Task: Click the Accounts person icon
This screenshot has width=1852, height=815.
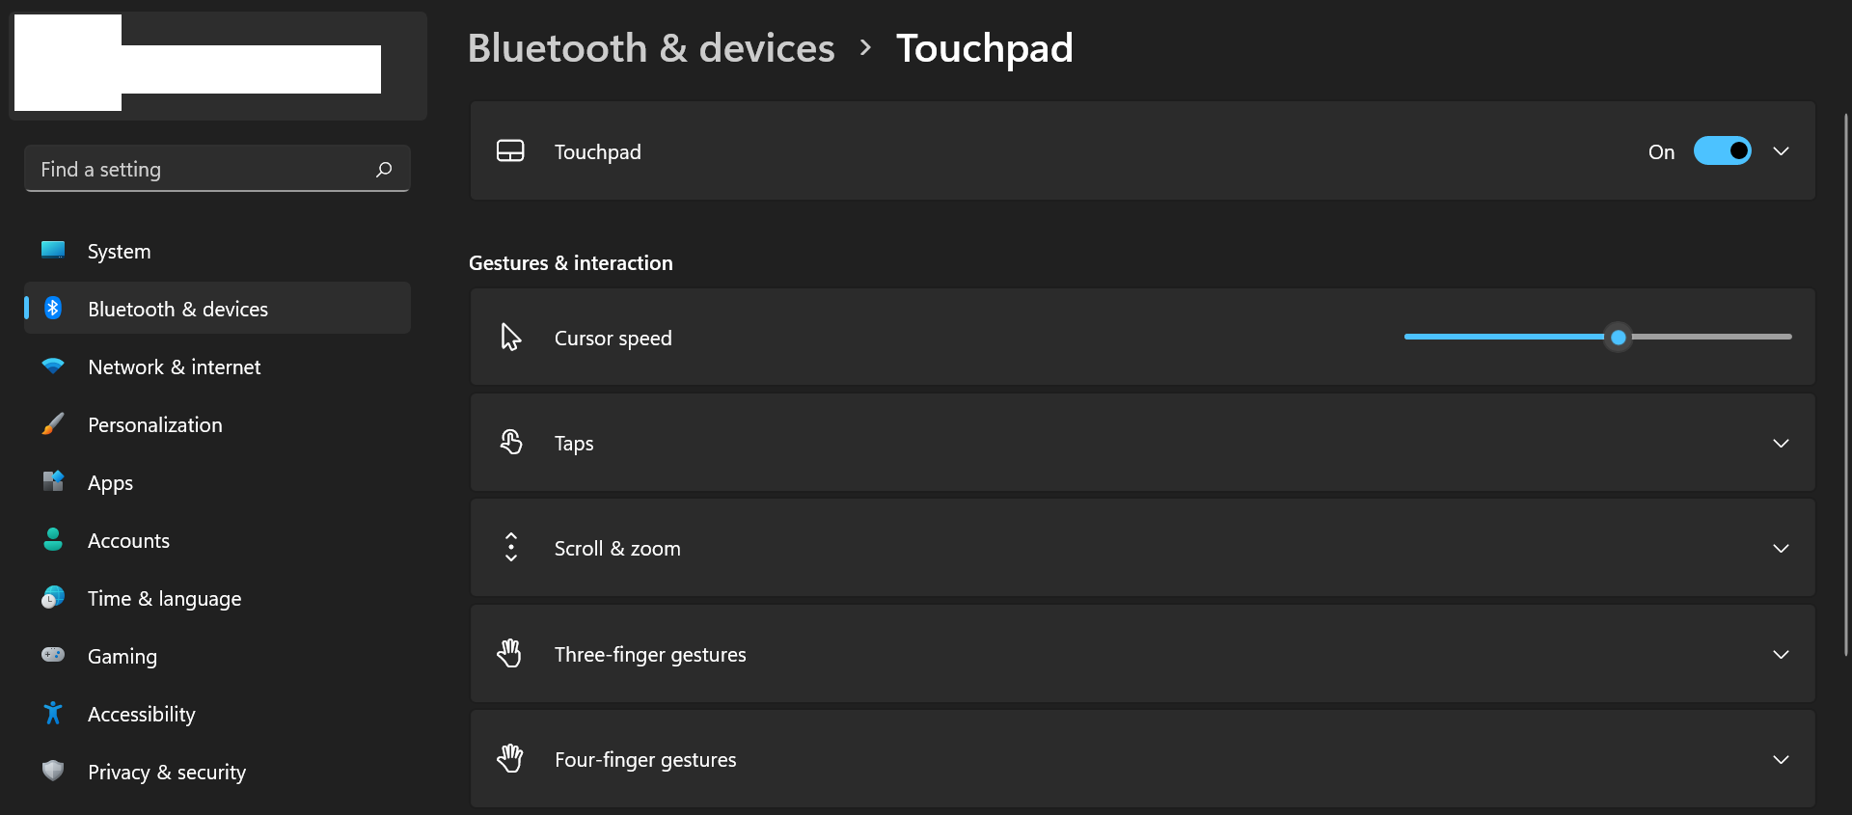Action: click(x=53, y=540)
